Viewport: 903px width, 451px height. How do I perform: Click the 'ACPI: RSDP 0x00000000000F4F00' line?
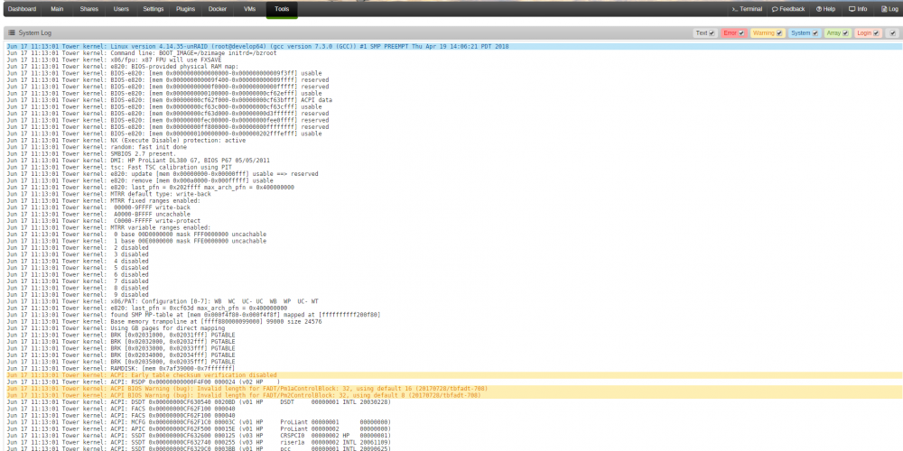(144, 382)
